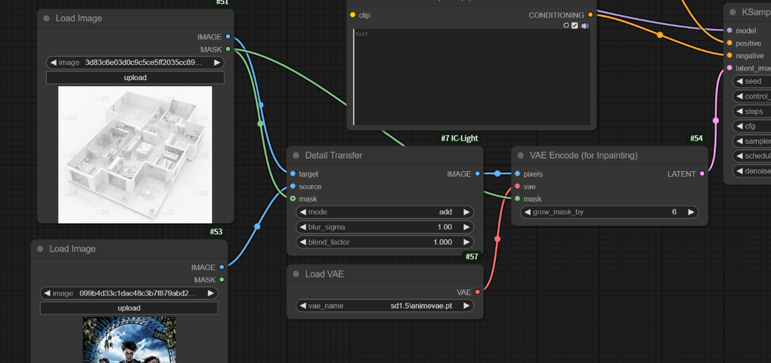771x363 pixels.
Task: Toggle the checkbox above the prompt text box
Action: tap(575, 25)
